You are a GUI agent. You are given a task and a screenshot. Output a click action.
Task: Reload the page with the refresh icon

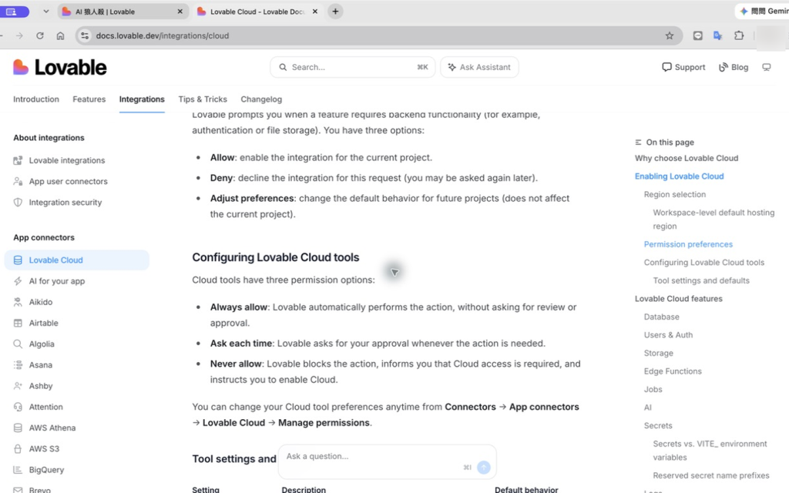click(x=40, y=35)
